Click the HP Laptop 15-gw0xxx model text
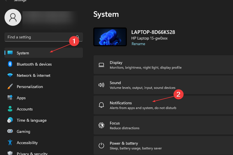This screenshot has width=233, height=155. pyautogui.click(x=149, y=38)
